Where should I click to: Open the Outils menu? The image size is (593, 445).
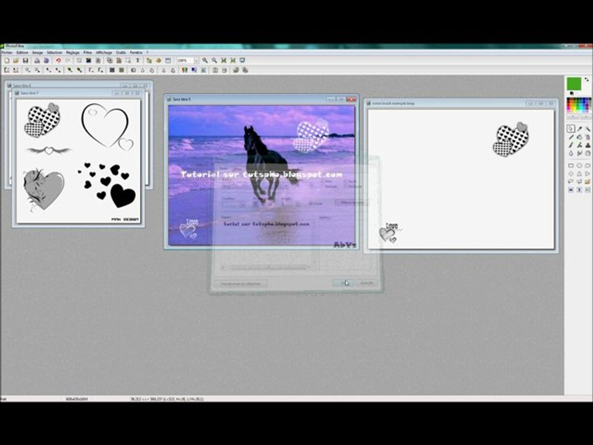[121, 53]
